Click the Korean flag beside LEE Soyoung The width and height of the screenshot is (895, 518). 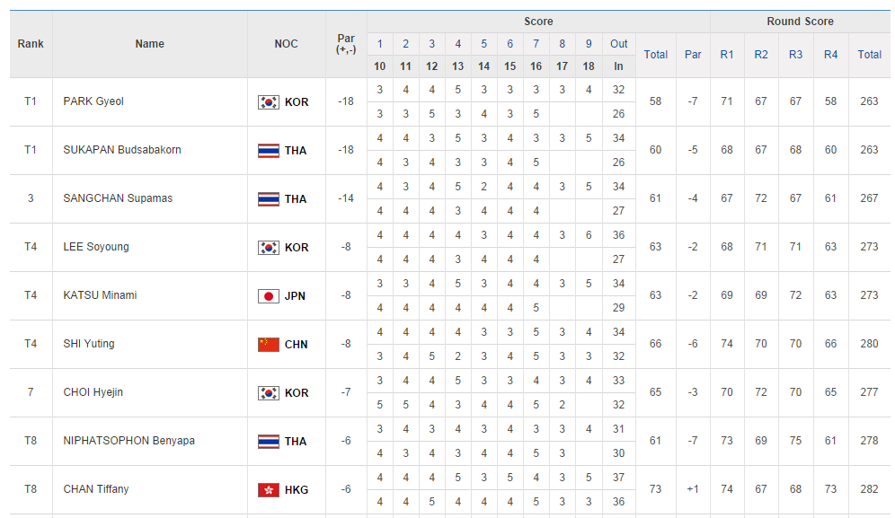[x=268, y=248]
